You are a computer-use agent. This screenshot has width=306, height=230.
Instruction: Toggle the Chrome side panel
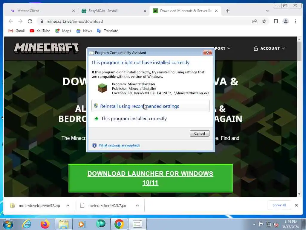(276, 21)
